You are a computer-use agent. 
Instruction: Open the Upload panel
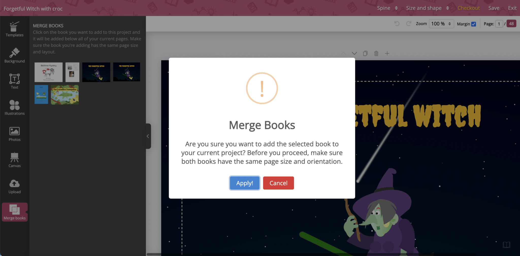14,186
